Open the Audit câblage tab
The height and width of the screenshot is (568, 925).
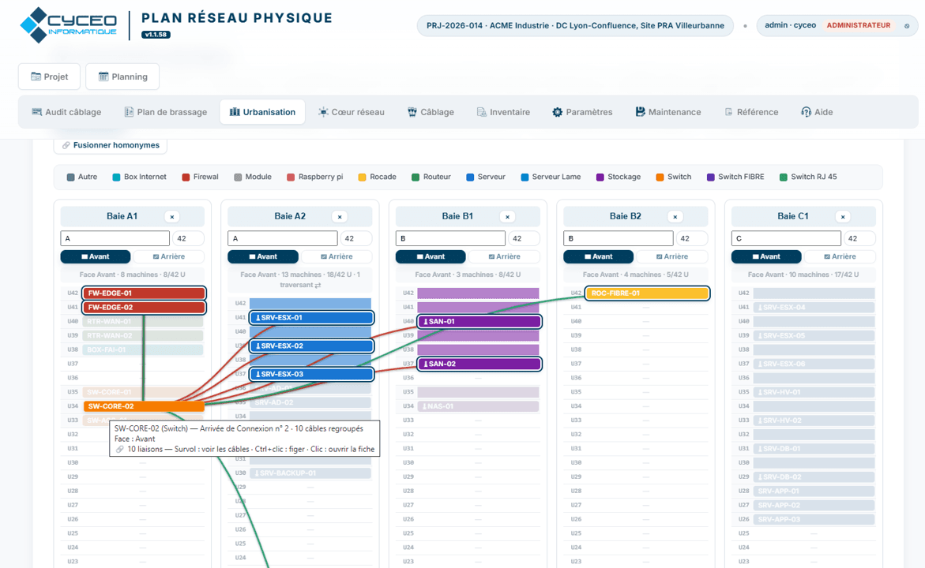[x=66, y=112]
